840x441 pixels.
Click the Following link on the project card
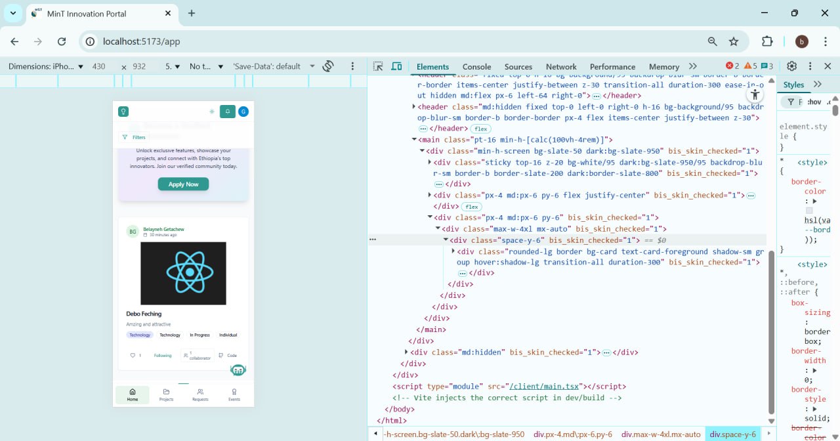(x=163, y=356)
